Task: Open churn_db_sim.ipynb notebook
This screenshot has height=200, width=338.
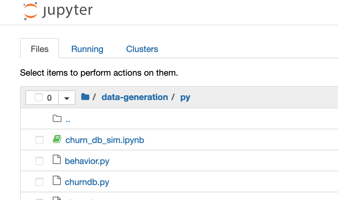Action: 105,140
